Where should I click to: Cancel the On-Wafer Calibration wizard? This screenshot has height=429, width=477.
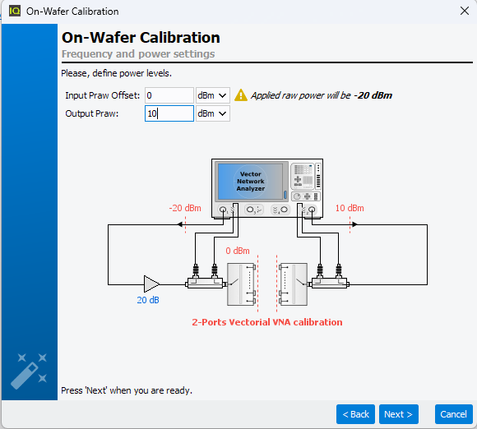click(x=454, y=414)
